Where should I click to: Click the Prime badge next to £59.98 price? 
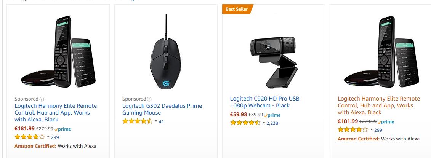[272, 115]
